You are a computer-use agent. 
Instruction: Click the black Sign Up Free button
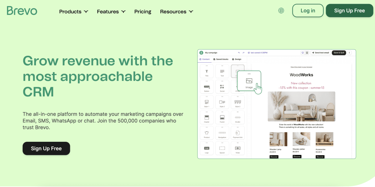coord(47,148)
